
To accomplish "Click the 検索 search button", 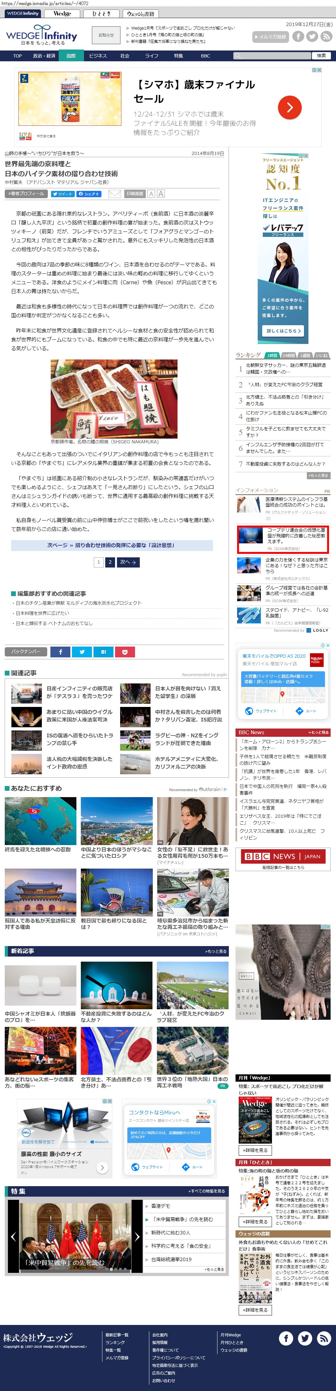I will [321, 56].
